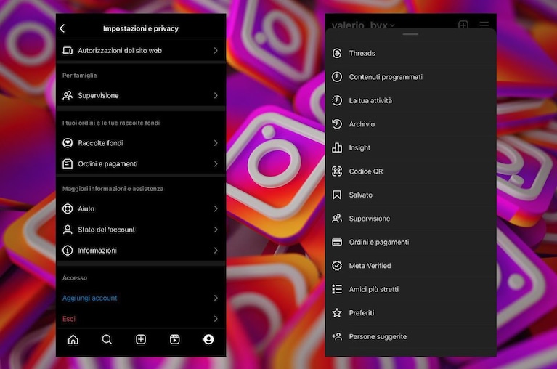Open Codice QR menu entry
This screenshot has width=557, height=369.
pyautogui.click(x=410, y=171)
